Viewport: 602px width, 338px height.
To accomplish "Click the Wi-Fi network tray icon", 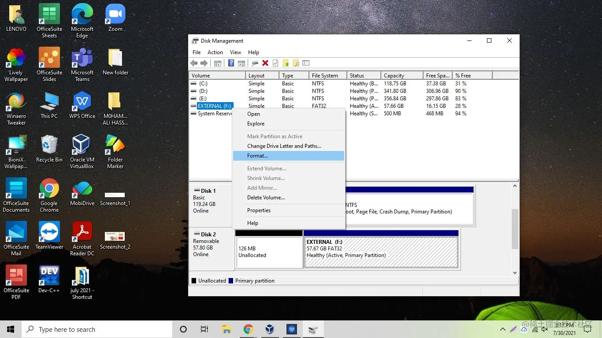I will tap(535, 329).
